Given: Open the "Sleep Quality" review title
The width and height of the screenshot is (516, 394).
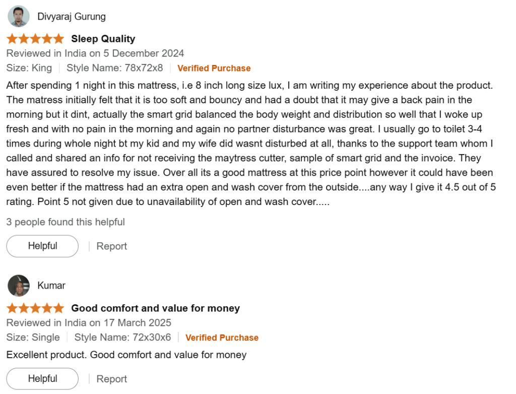Looking at the screenshot, I should [x=103, y=39].
